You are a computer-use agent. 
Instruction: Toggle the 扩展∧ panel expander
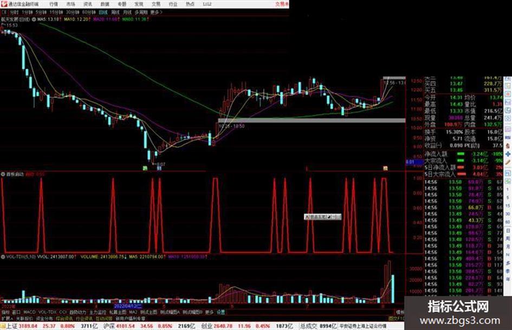pyautogui.click(x=7, y=319)
